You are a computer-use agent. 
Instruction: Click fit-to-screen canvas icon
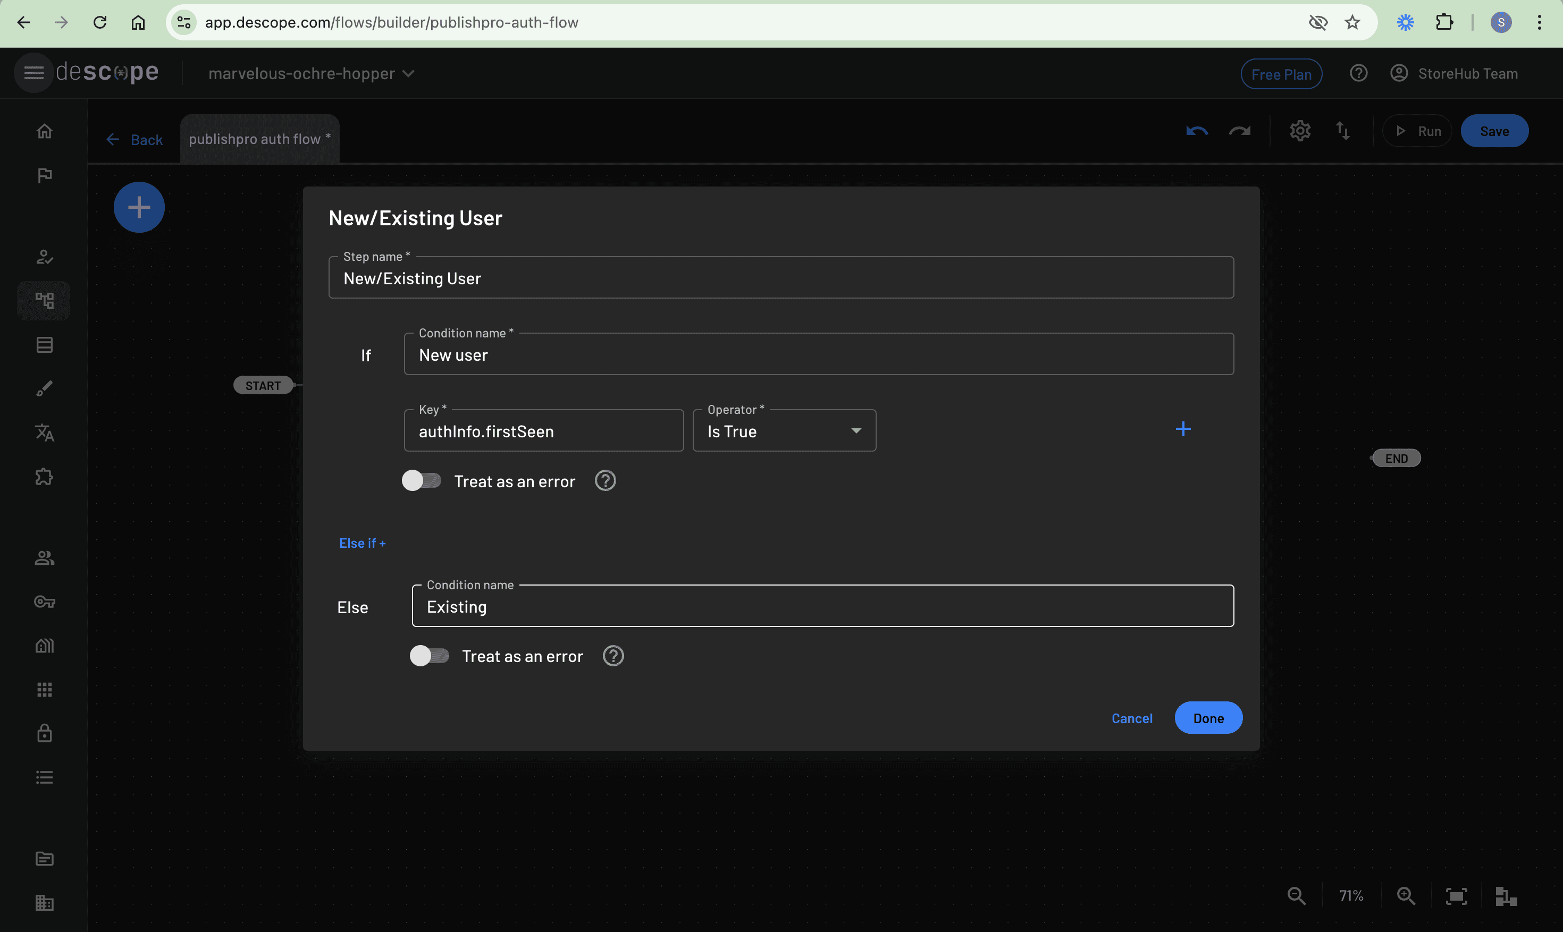(1456, 895)
